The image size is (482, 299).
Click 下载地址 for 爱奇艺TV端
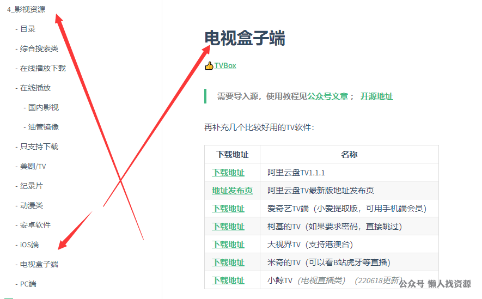click(228, 209)
